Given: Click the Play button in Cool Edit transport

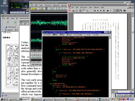Looking at the screenshot, I should [36, 54].
